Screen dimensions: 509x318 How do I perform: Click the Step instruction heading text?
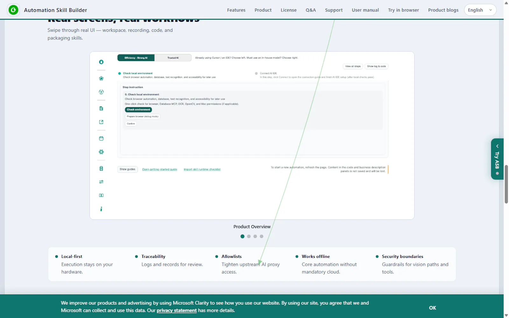click(x=133, y=87)
